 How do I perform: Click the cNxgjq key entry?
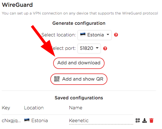click(x=11, y=121)
